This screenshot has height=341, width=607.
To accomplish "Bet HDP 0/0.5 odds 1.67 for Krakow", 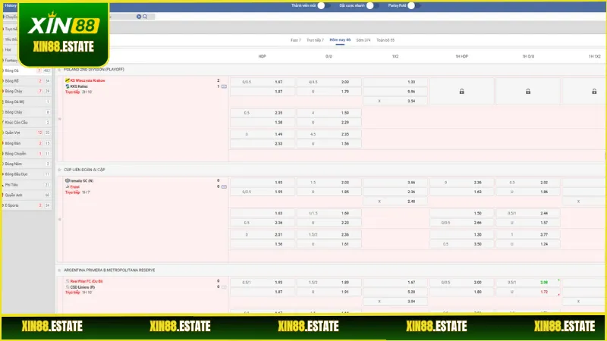I will tap(263, 82).
